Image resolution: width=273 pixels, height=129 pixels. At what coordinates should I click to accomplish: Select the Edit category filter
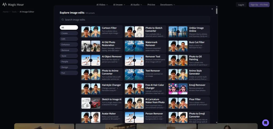69,39
